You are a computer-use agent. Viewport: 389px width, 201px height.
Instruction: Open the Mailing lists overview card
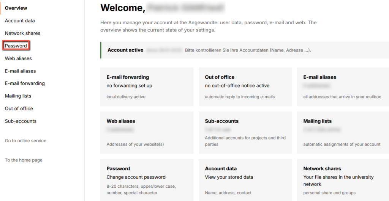pos(343,133)
